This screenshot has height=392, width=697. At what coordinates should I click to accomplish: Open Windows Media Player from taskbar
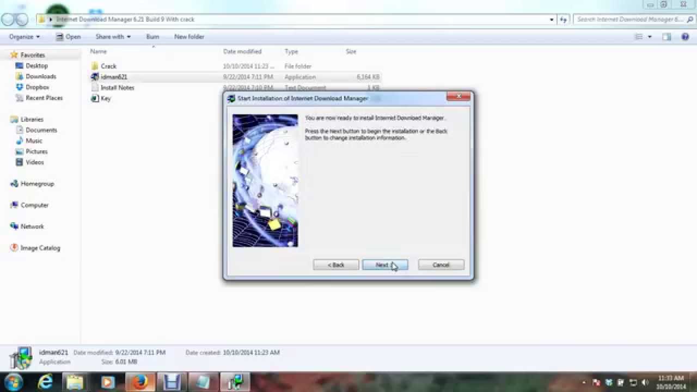107,382
